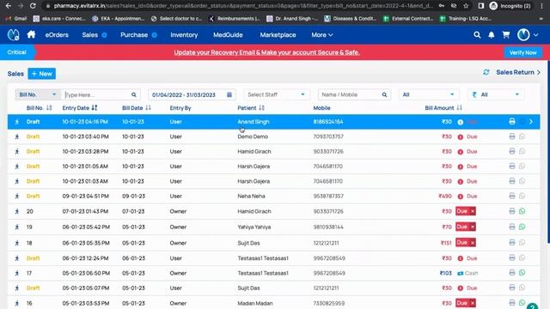550x309 pixels.
Task: Bookmark this page with the star icon
Action: (x=466, y=6)
